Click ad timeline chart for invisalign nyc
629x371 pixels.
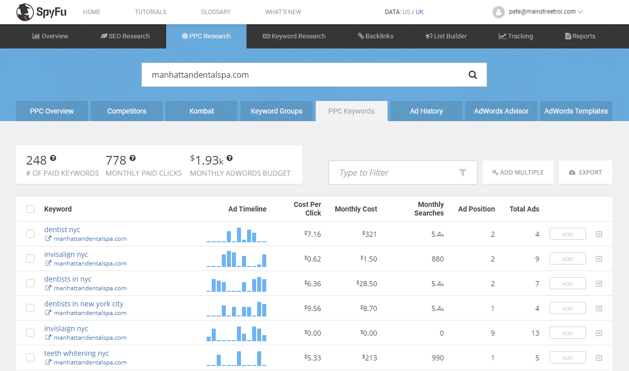click(236, 259)
